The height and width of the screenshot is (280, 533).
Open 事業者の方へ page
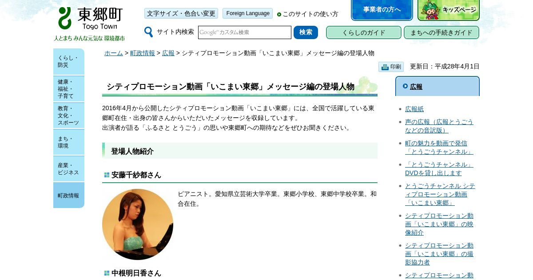tap(382, 10)
